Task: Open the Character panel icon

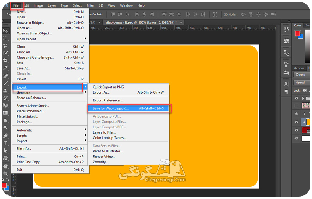Action: [286, 84]
